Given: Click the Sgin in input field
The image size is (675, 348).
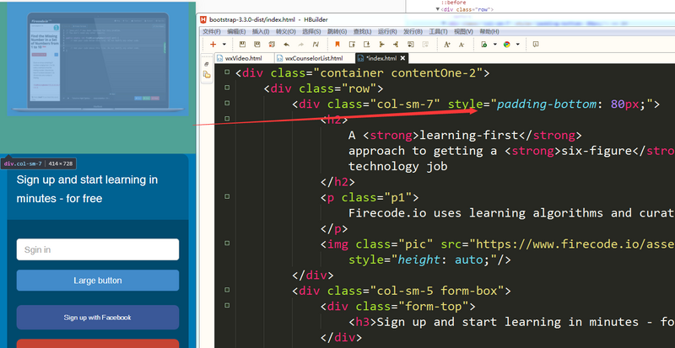Looking at the screenshot, I should [98, 249].
